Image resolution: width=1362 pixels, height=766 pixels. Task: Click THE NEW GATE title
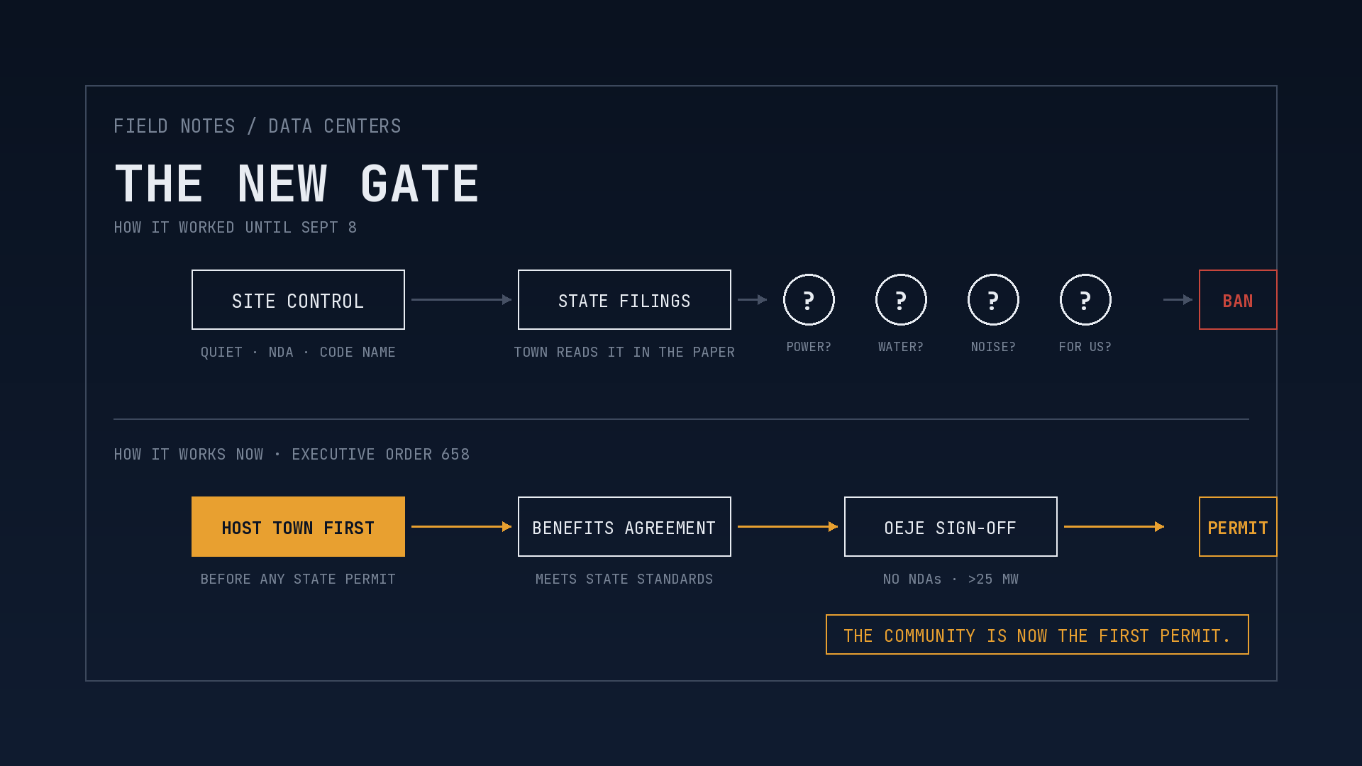click(297, 184)
